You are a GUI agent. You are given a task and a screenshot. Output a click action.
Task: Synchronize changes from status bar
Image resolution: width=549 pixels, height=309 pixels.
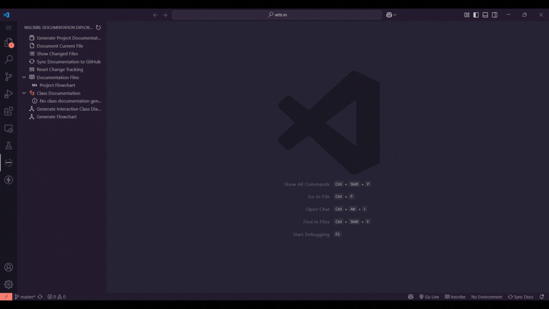[x=40, y=297]
